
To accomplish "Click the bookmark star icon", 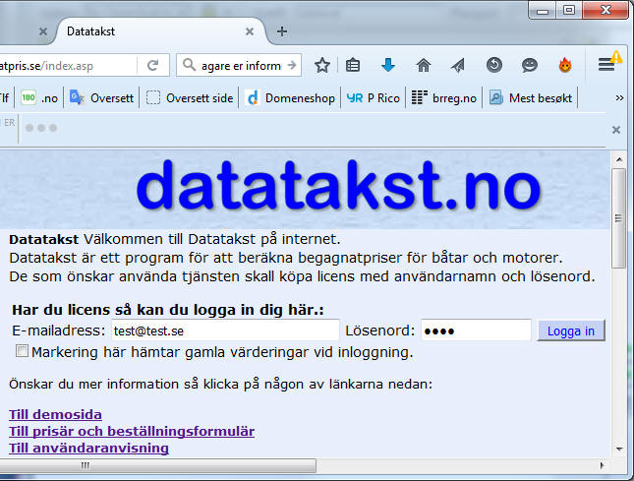I will 322,66.
